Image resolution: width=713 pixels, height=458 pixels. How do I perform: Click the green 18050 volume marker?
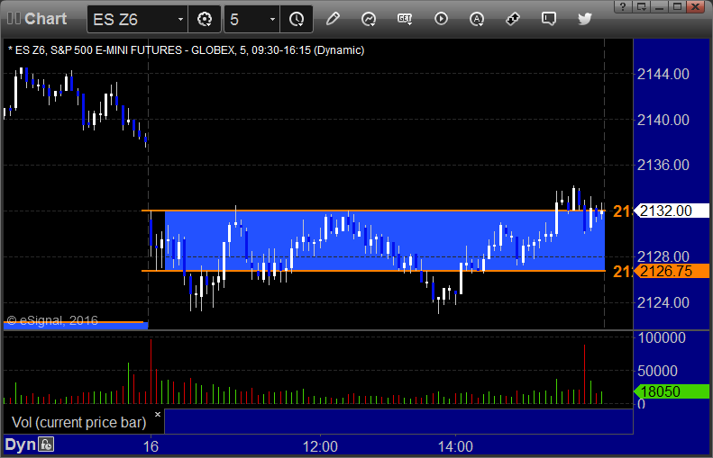pyautogui.click(x=672, y=391)
